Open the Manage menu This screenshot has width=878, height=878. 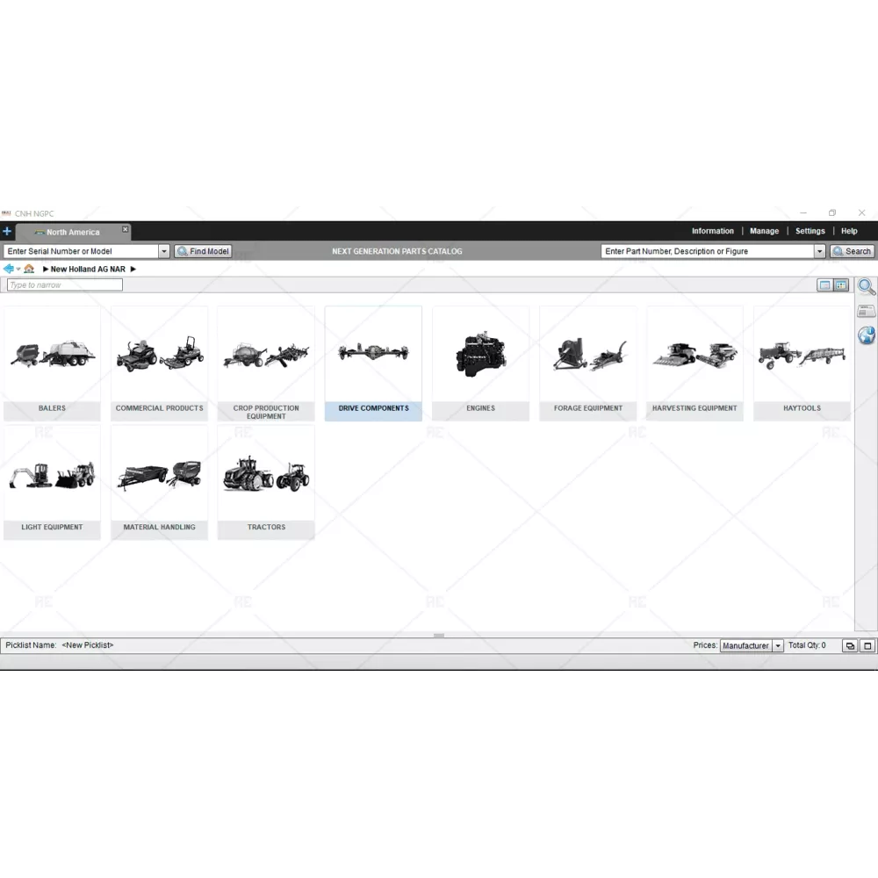click(x=764, y=231)
